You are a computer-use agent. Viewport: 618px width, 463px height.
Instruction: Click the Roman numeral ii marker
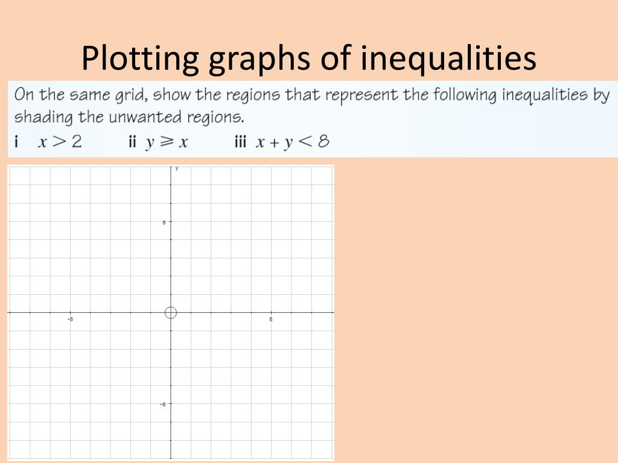[x=132, y=141]
